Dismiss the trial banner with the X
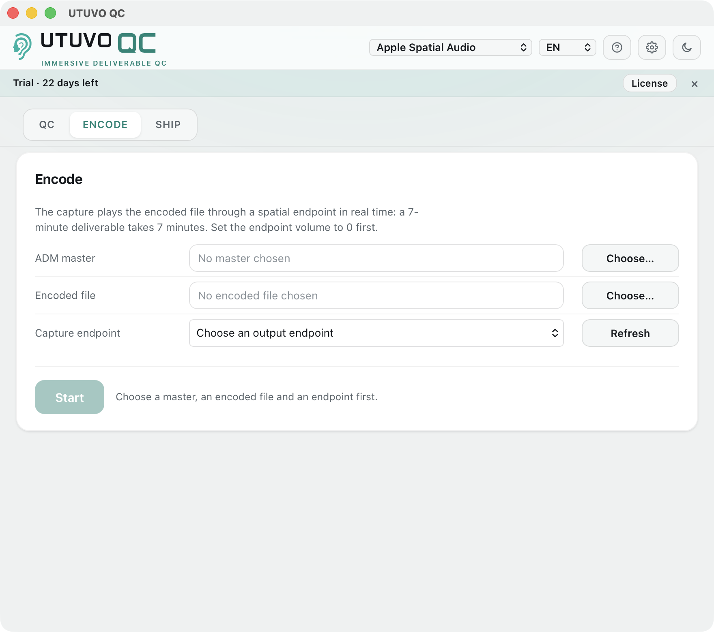Image resolution: width=714 pixels, height=632 pixels. (x=695, y=84)
